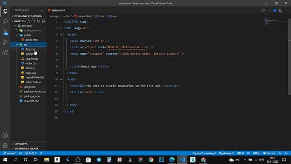Open the Search view in activity bar
Image resolution: width=291 pixels, height=164 pixels.
pyautogui.click(x=5, y=21)
